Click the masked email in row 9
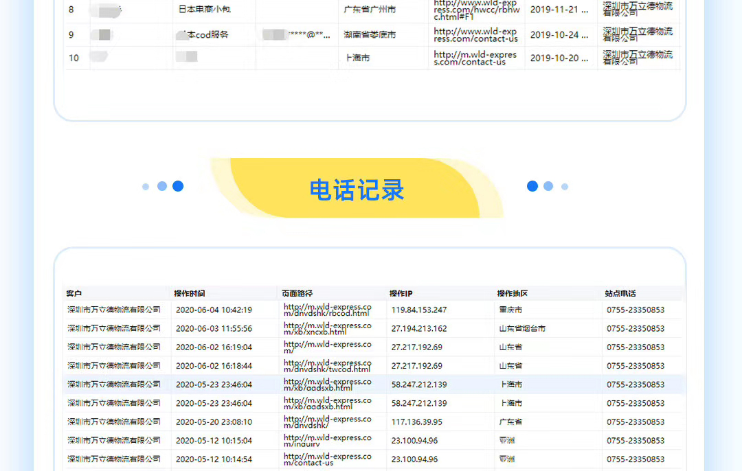This screenshot has width=742, height=471. (x=296, y=34)
